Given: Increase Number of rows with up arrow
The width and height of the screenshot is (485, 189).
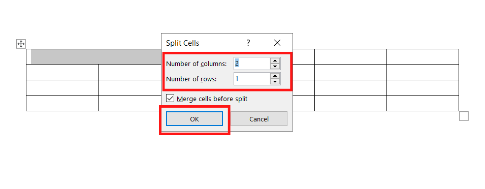Looking at the screenshot, I should click(x=275, y=76).
